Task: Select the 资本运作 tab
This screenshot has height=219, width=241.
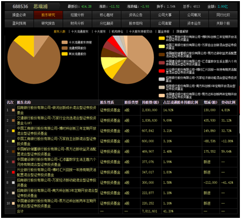Action: click(194, 23)
